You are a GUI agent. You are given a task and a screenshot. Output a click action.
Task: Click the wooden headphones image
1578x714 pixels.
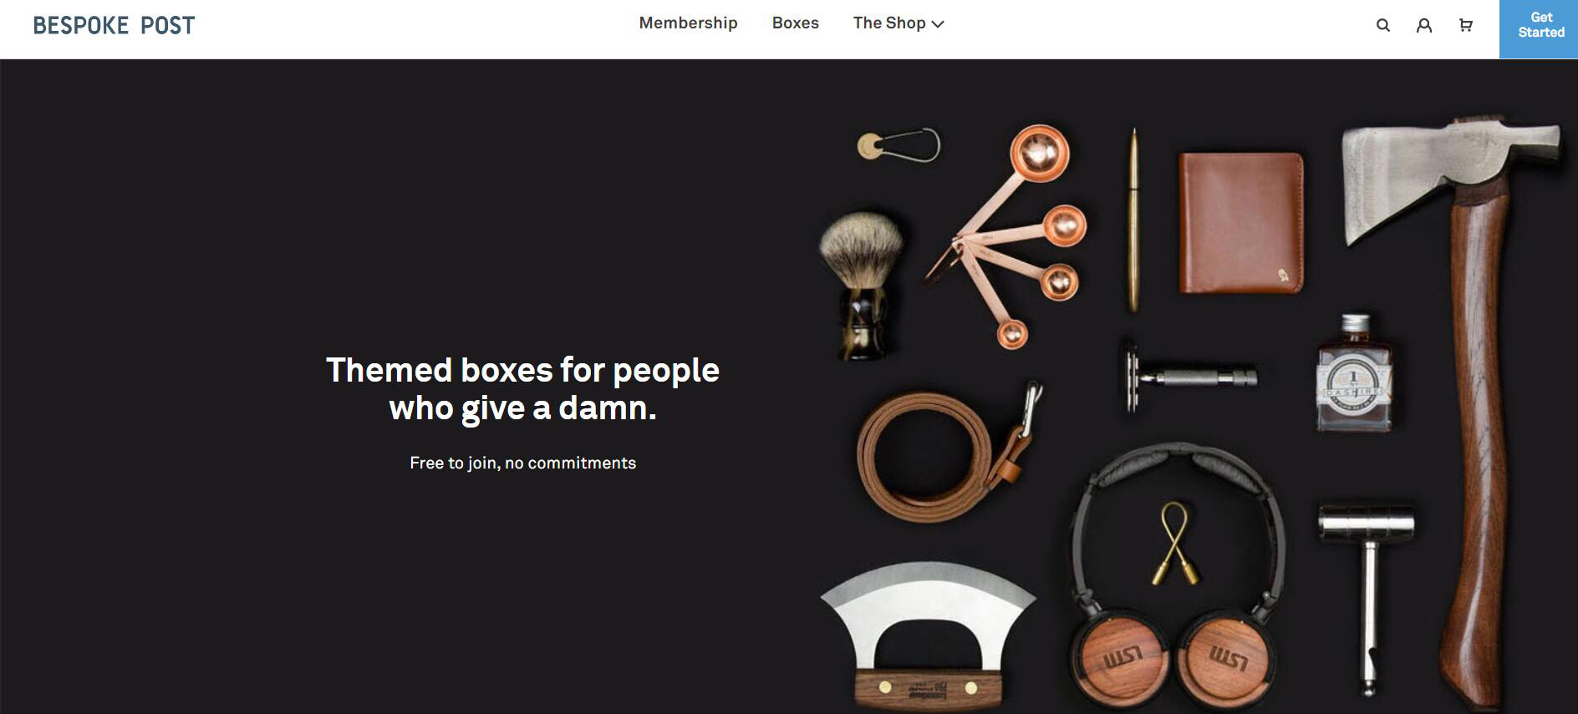[x=1178, y=577]
